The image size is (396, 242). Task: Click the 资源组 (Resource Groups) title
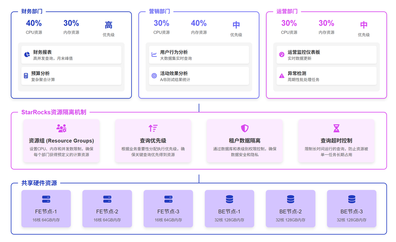61,141
